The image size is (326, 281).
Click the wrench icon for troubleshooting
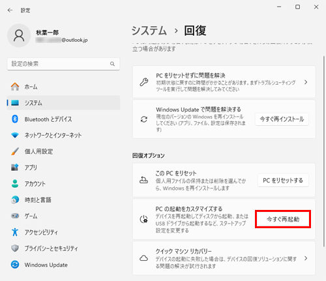[144, 82]
